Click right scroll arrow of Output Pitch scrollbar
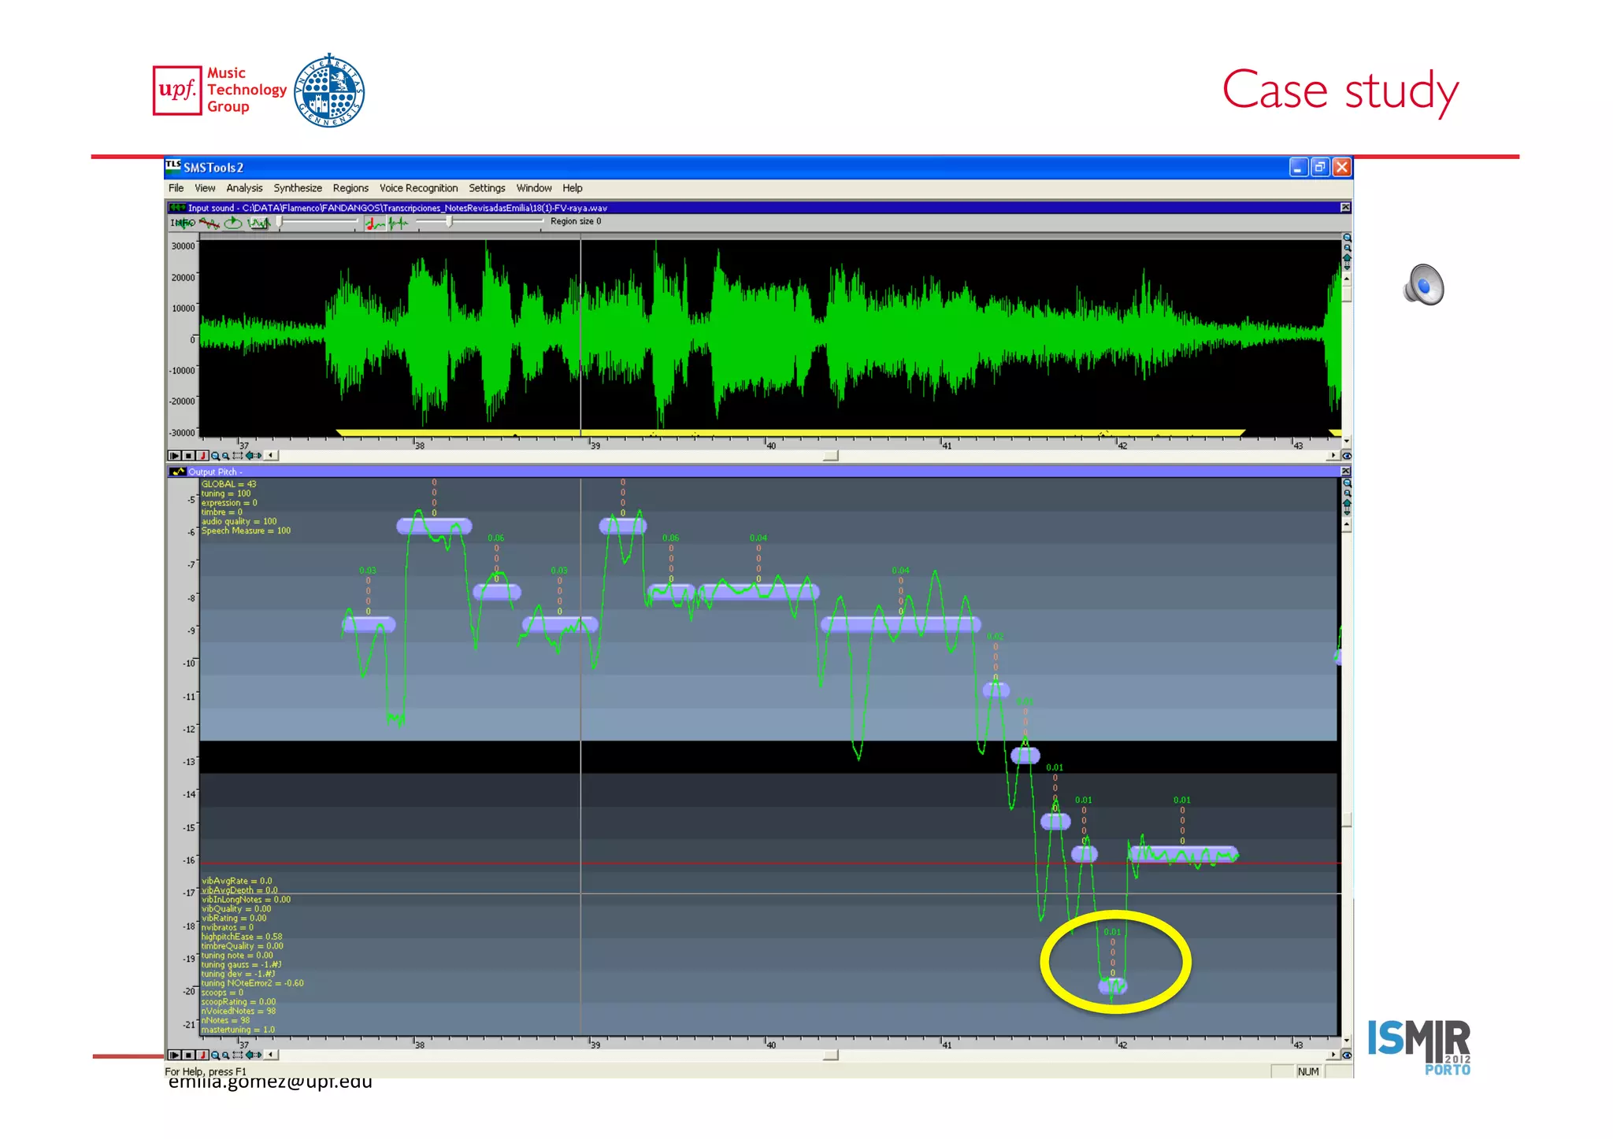Viewport: 1613px width, 1139px height. pos(1333,1055)
